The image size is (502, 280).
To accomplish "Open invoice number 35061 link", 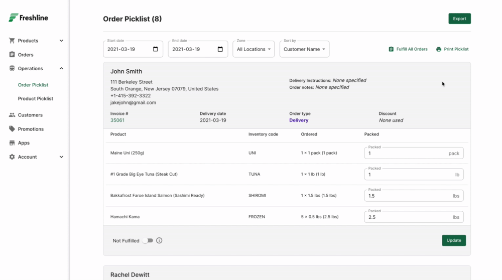I will (117, 120).
